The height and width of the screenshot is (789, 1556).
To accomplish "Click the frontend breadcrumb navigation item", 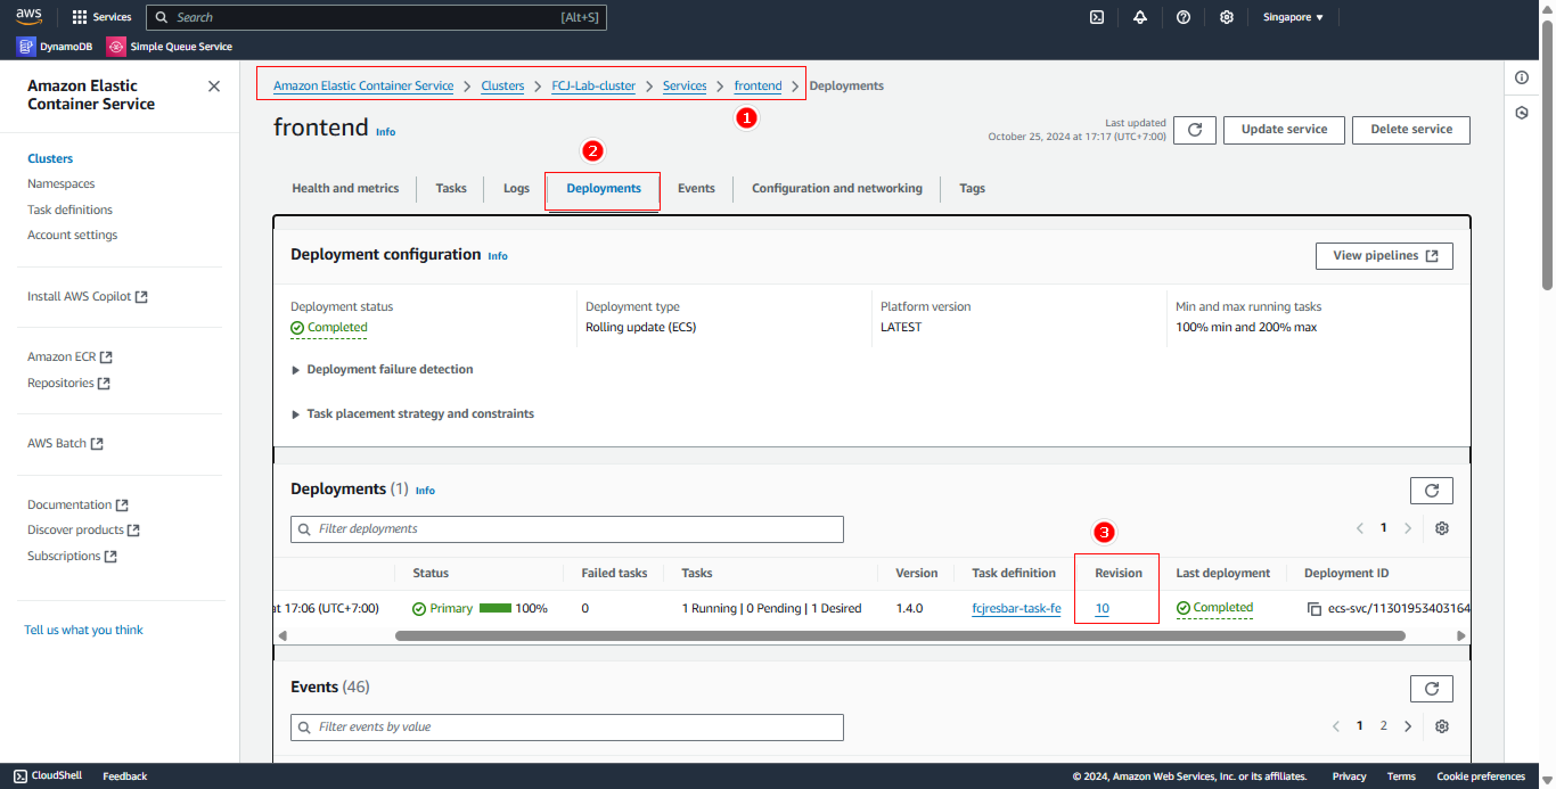I will point(758,85).
